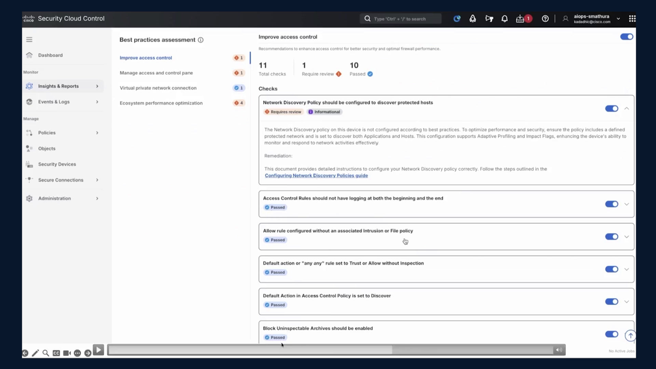Click the rocket icon in top bar
This screenshot has width=656, height=369.
point(473,19)
